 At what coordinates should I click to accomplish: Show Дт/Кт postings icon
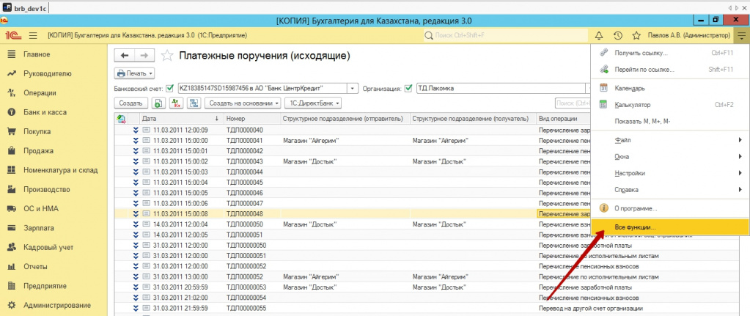(176, 103)
